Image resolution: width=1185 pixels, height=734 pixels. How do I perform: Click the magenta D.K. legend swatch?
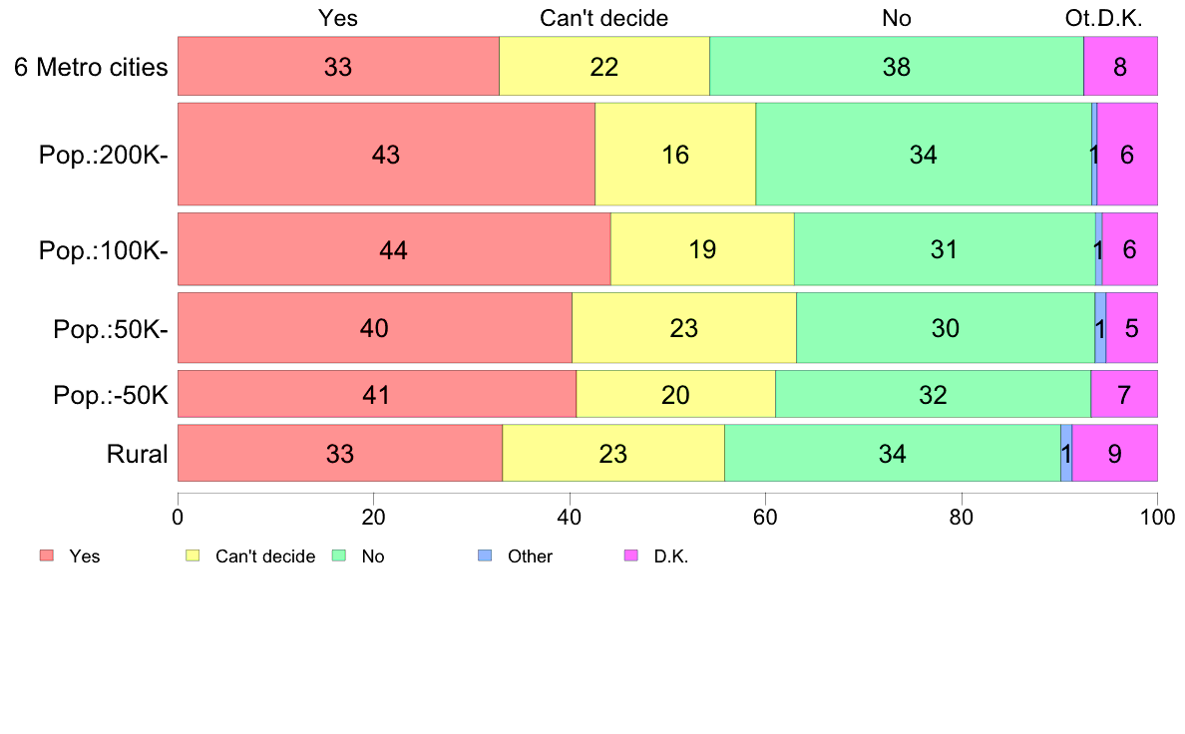pos(630,555)
